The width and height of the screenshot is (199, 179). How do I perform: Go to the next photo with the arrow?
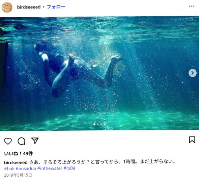coord(193,73)
